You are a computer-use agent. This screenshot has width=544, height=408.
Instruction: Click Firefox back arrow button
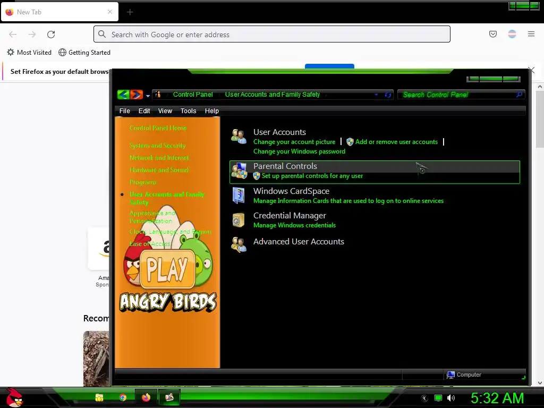[13, 34]
